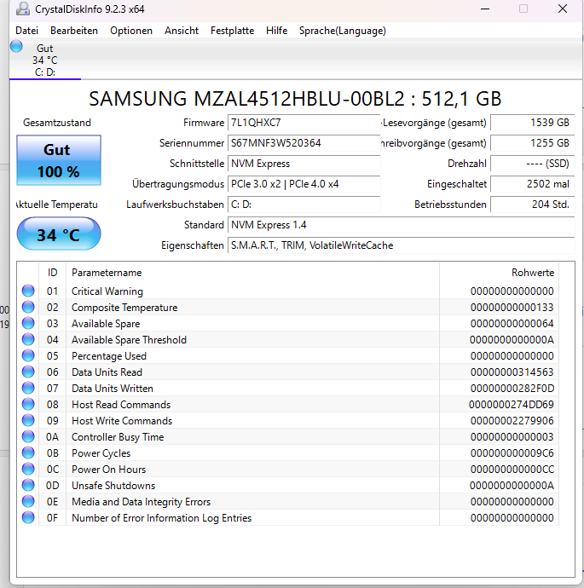Close the CrystalDiskInfo window
Viewport: 584px width, 588px height.
pos(562,9)
